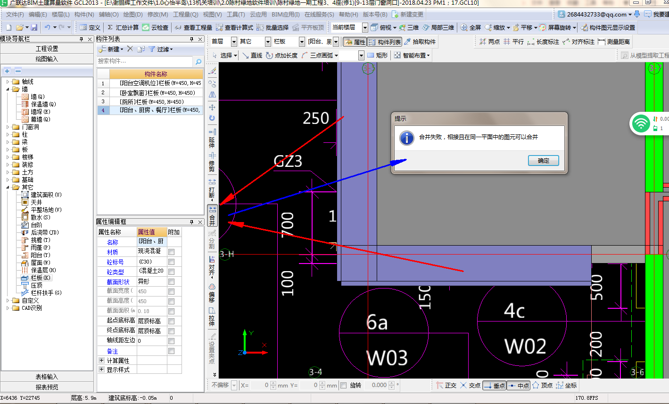This screenshot has height=404, width=669.
Task: Expand the 自定义 tree node
Action: tap(8, 300)
